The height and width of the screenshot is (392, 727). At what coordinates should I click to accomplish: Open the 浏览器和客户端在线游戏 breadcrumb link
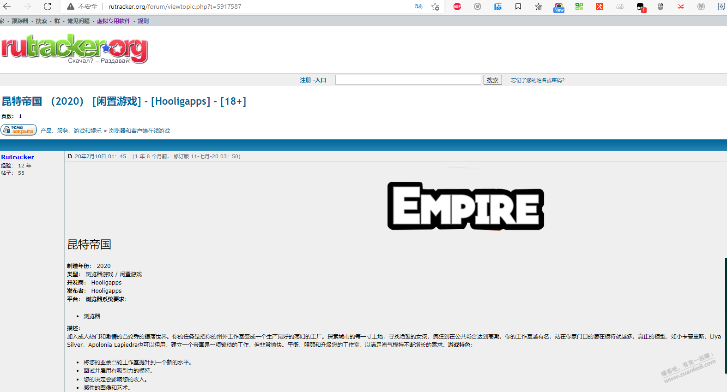pyautogui.click(x=139, y=131)
